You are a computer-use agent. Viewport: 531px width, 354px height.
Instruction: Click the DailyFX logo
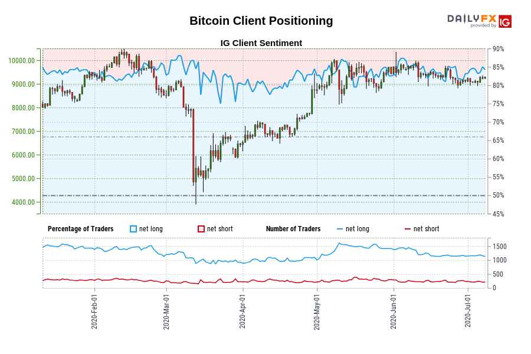pyautogui.click(x=471, y=18)
